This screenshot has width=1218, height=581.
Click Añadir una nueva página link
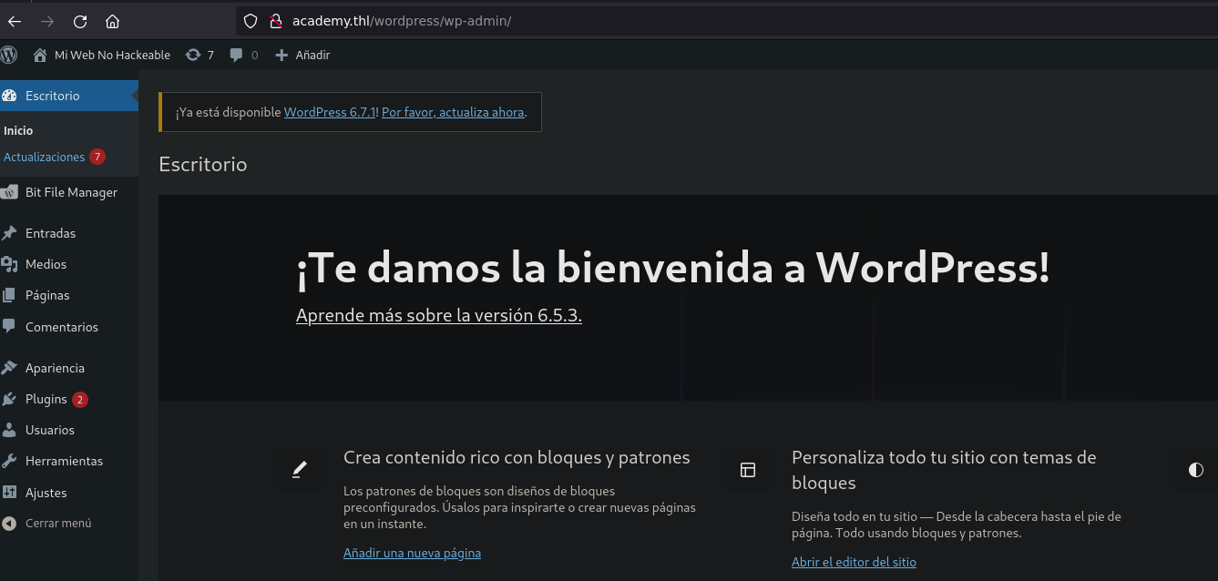tap(412, 553)
